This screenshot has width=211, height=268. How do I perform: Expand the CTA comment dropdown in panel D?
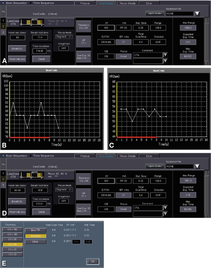tap(166, 207)
